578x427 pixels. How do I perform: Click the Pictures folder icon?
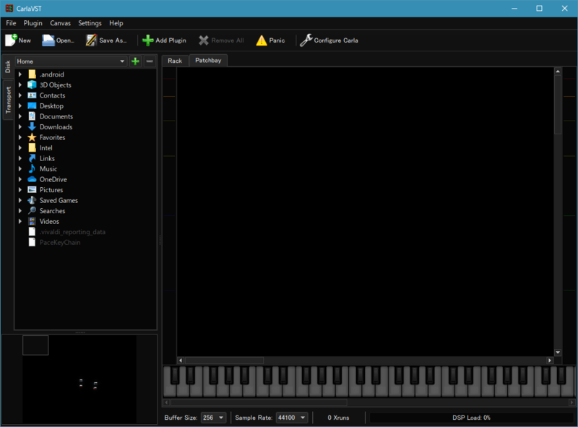(x=32, y=190)
